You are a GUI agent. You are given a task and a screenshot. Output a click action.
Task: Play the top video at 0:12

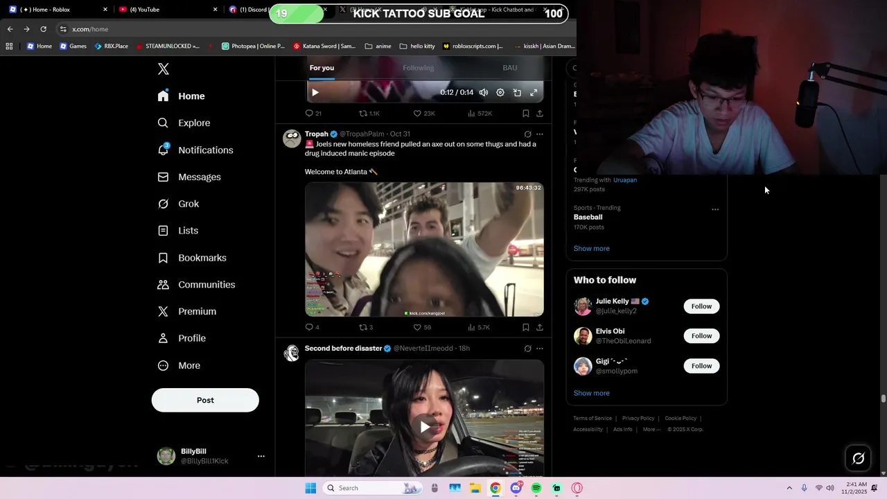click(x=315, y=92)
